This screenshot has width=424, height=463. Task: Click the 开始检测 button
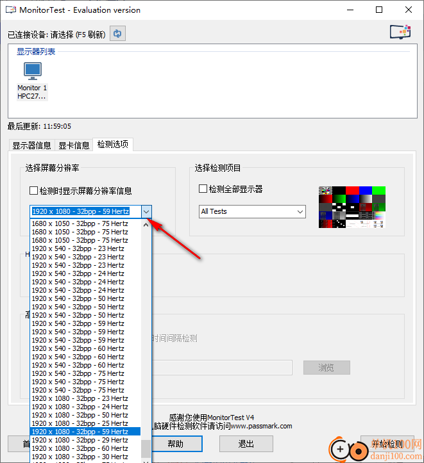point(387,444)
